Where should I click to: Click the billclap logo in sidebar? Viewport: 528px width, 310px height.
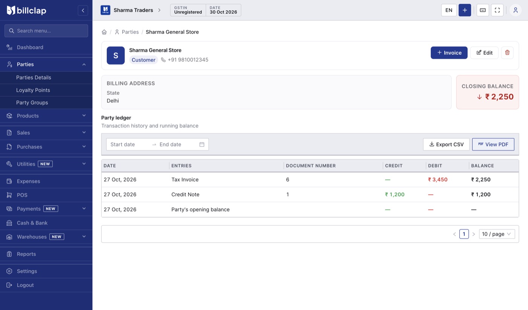[x=26, y=11]
